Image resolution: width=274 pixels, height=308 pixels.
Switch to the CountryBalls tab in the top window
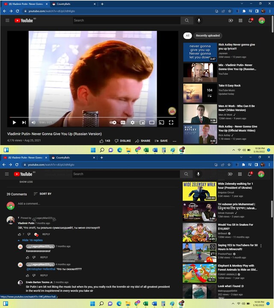[74, 4]
